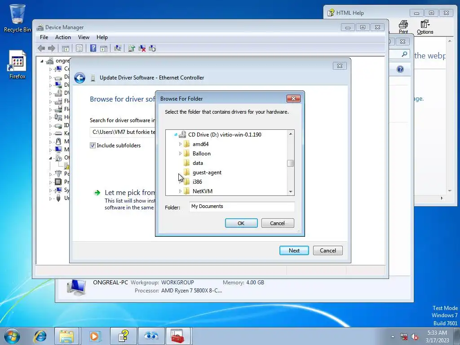Expand the Balloon folder arrow
This screenshot has height=345, width=460.
point(180,154)
